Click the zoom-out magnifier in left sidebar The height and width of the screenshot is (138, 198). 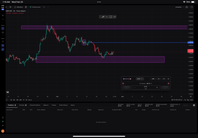click(3, 19)
